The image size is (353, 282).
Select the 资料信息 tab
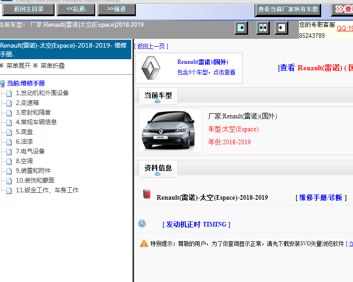click(x=158, y=169)
